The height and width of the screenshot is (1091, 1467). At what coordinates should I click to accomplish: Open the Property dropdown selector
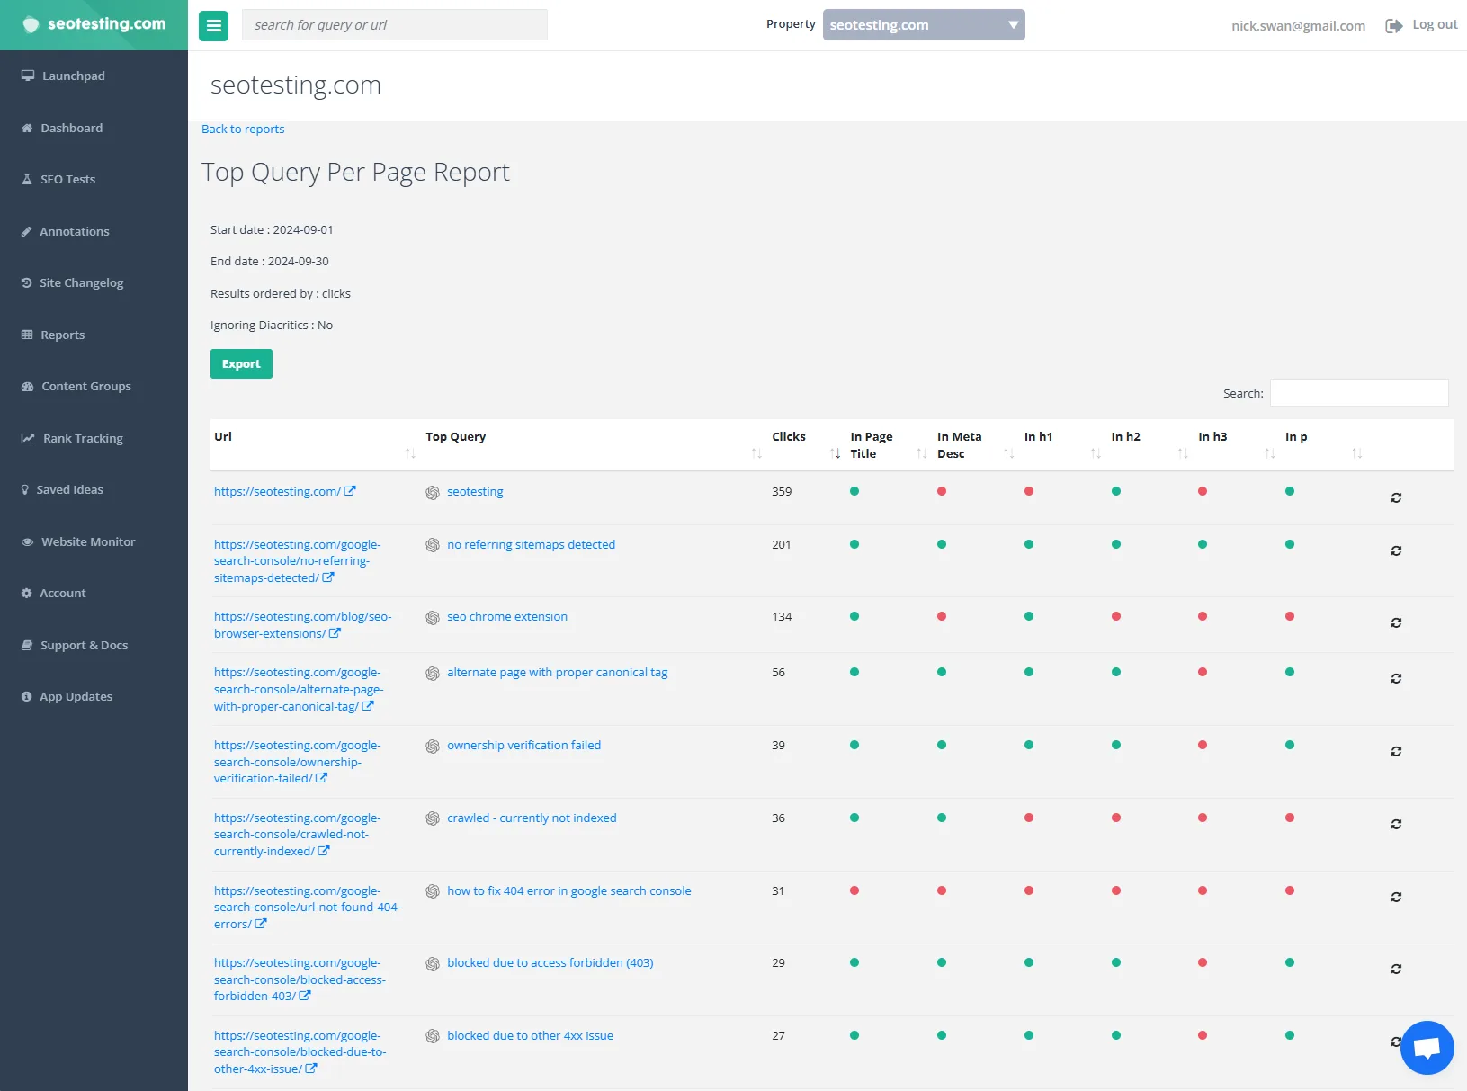coord(923,25)
